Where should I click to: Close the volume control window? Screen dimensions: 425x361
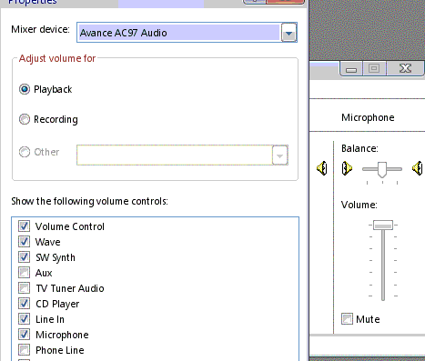[x=405, y=69]
